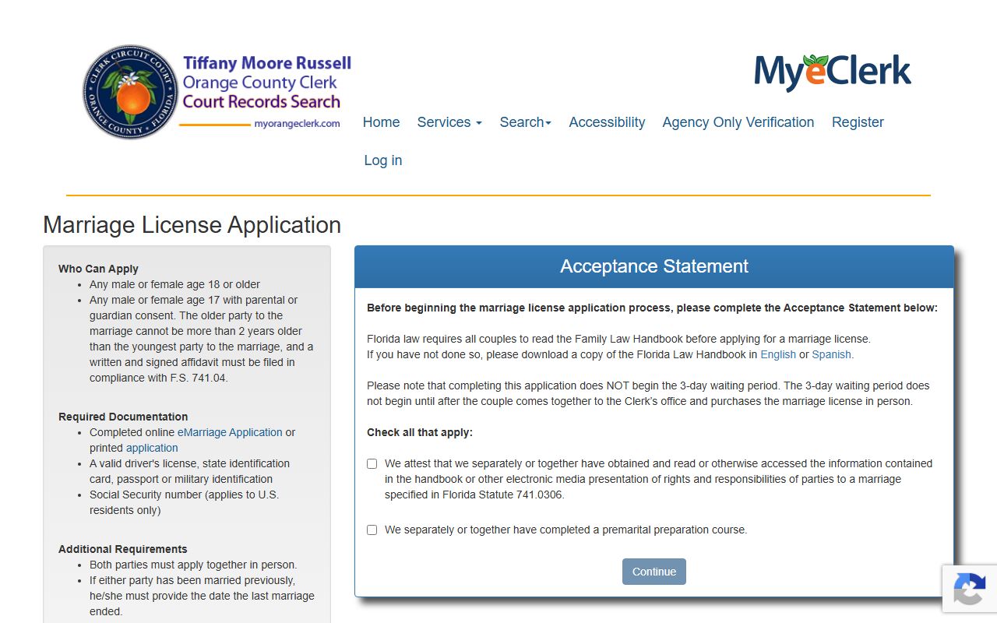Click the Acceptance Statement panel header
Screen dimensions: 997x623
tap(654, 266)
